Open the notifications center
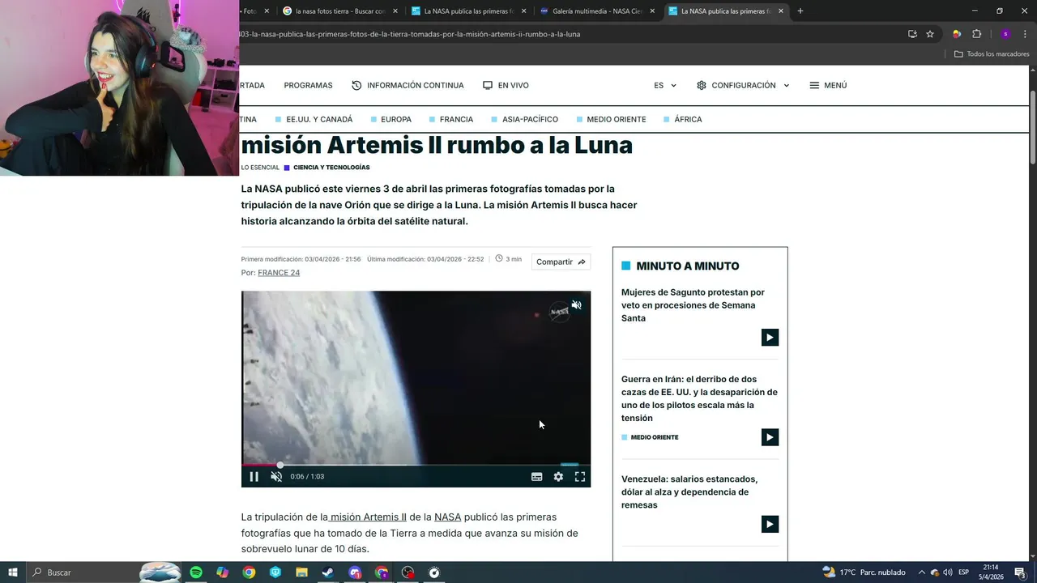1037x583 pixels. tap(1020, 572)
